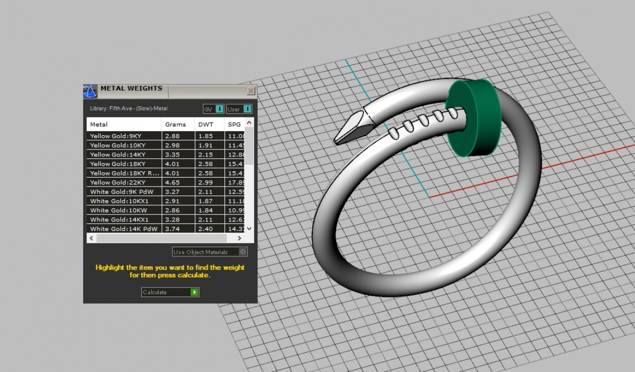
Task: Toggle the User library switch
Action: coord(247,109)
